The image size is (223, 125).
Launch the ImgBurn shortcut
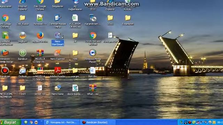pos(22,37)
